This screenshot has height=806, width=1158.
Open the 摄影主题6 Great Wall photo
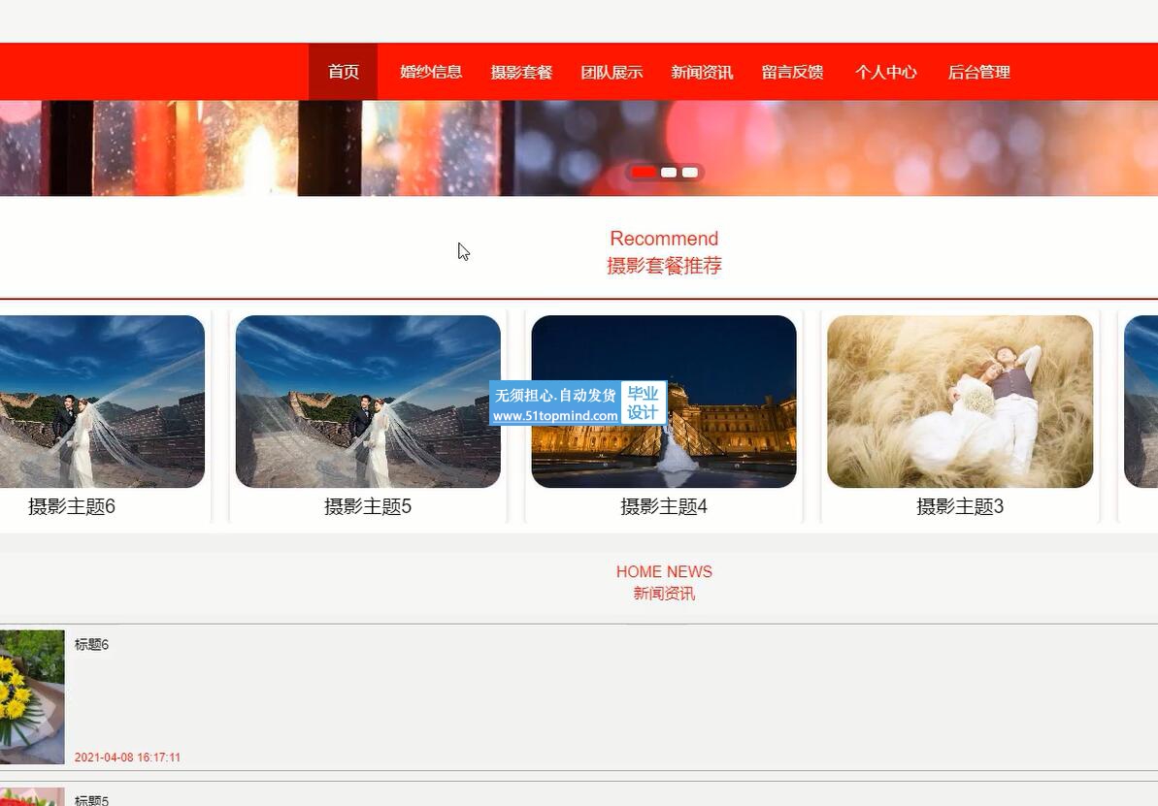tap(100, 401)
